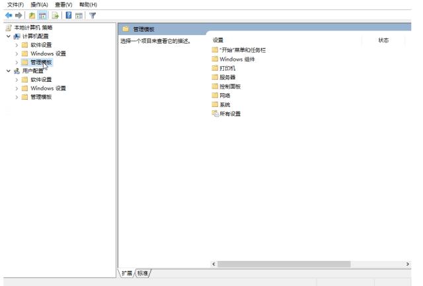Image resolution: width=423 pixels, height=286 pixels.
Task: Select Windows 设置 under 计算机配置
Action: [x=48, y=54]
